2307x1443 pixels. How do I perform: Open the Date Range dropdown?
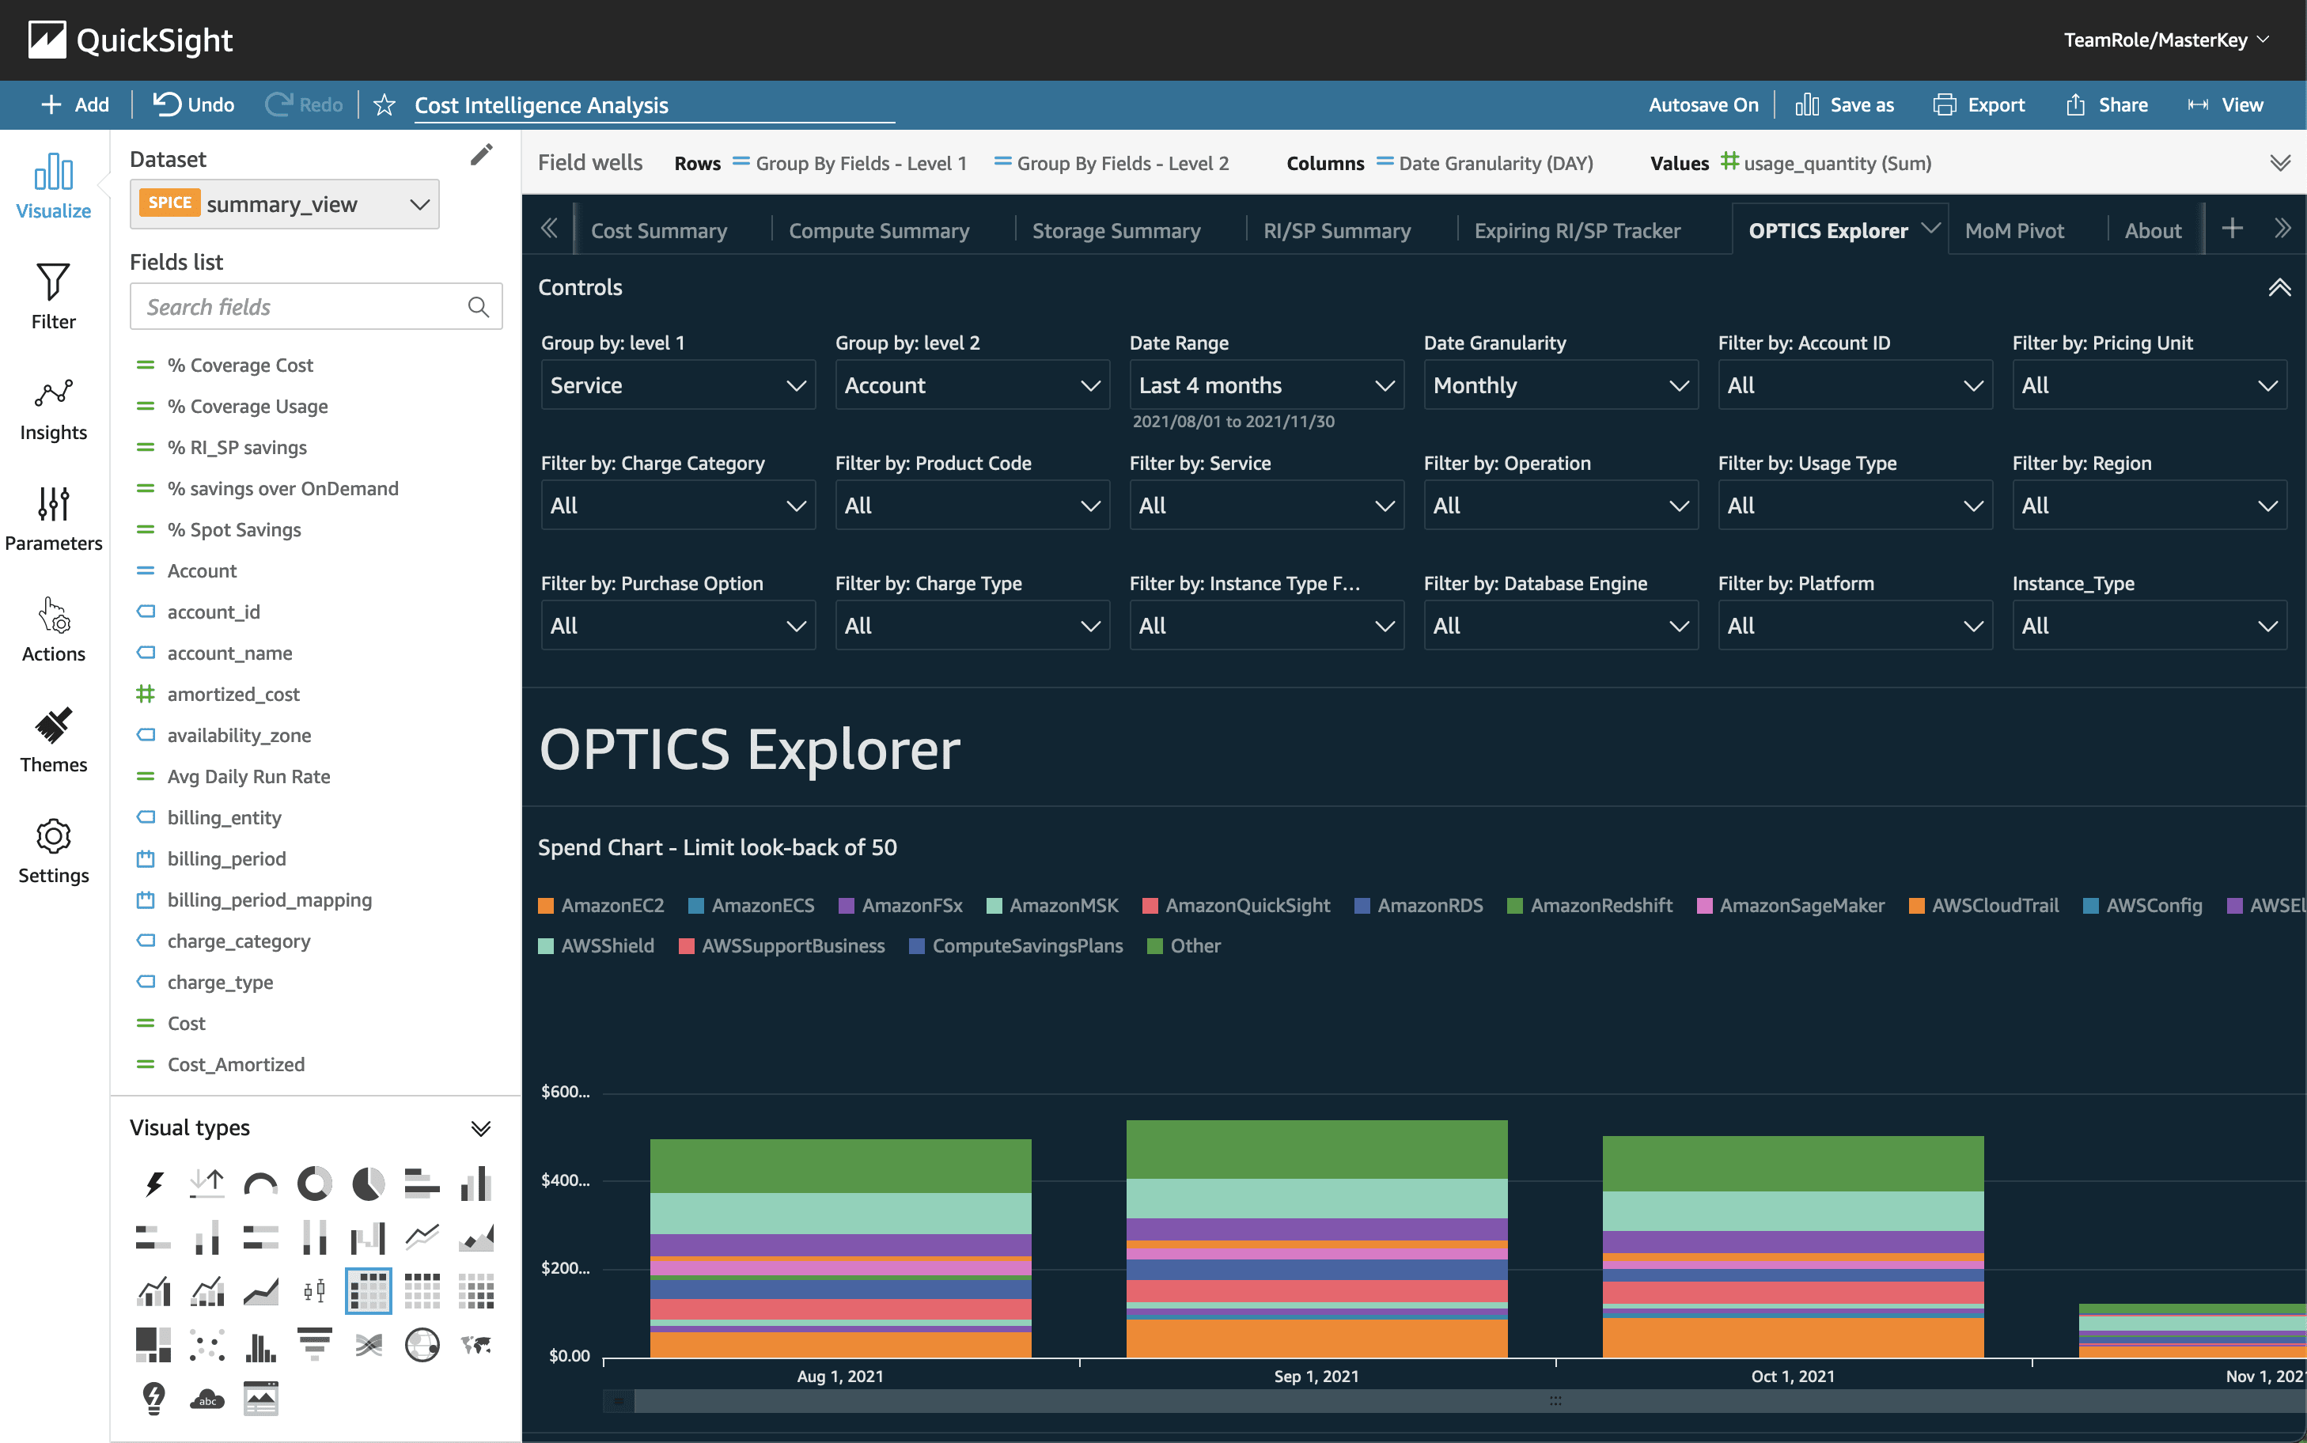pos(1266,384)
